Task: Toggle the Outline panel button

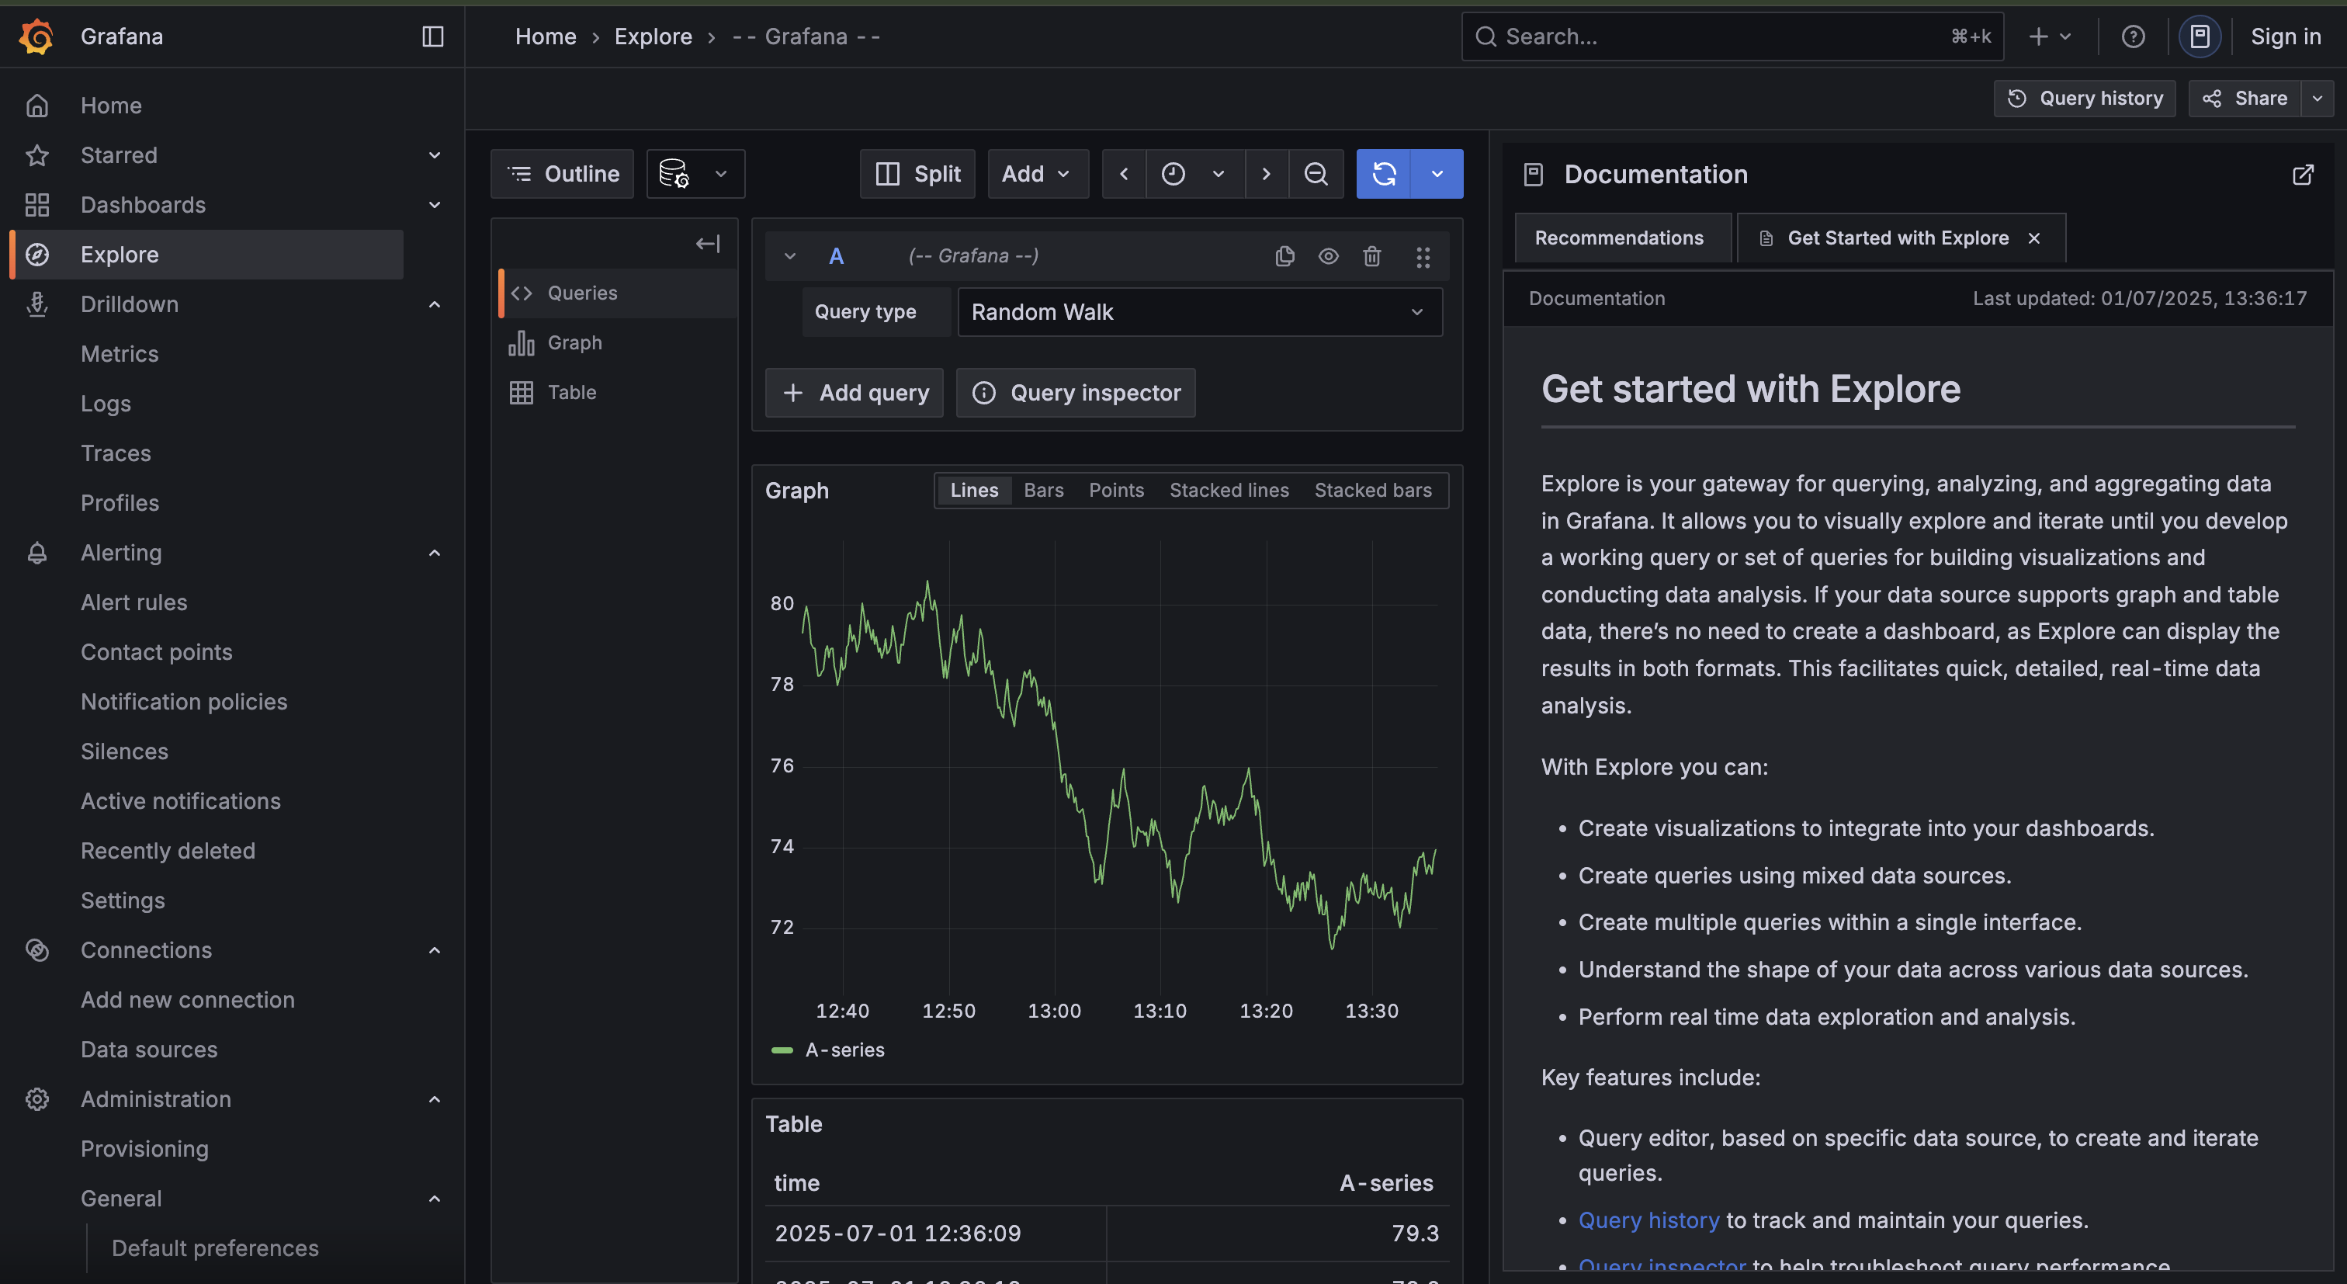Action: (562, 173)
